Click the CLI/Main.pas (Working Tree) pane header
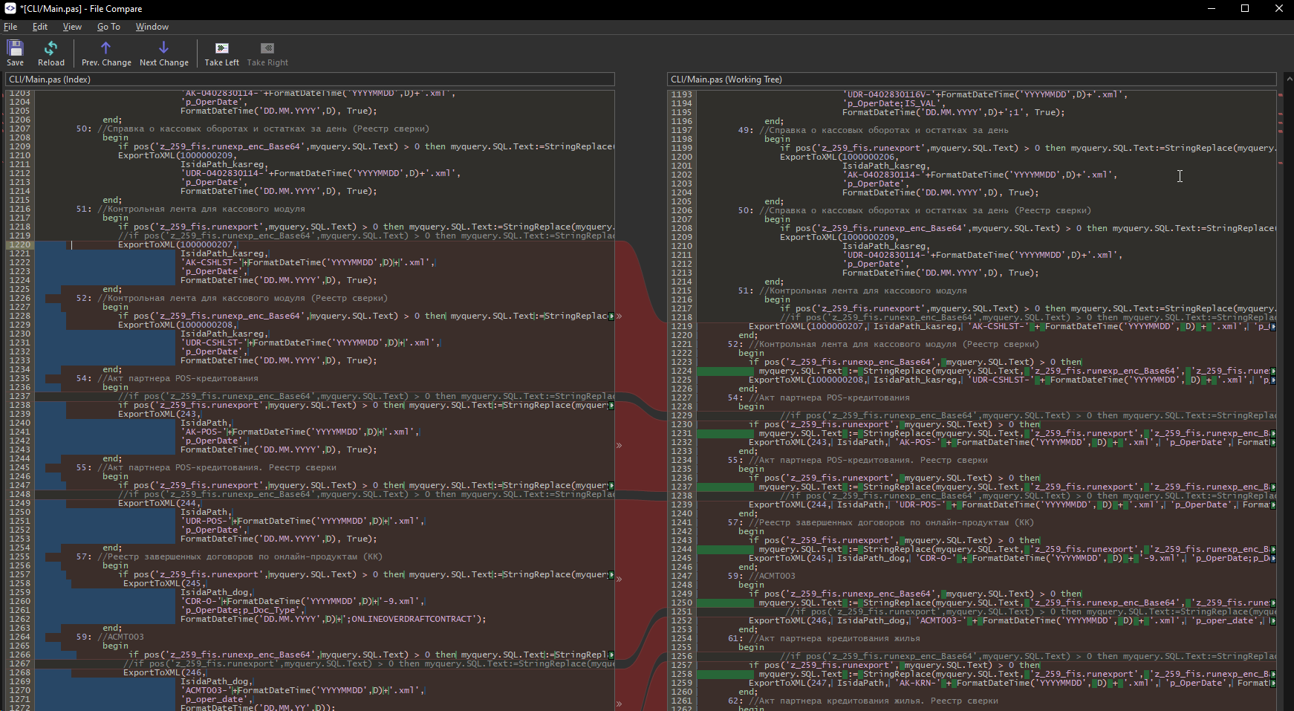1294x711 pixels. tap(972, 79)
